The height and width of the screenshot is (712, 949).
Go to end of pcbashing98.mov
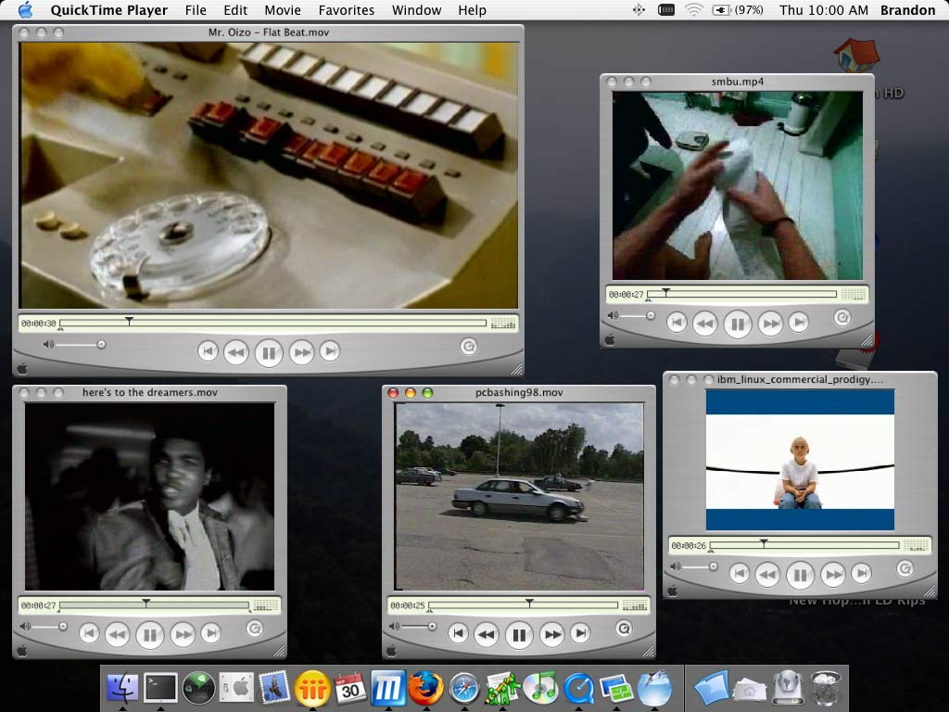[580, 633]
